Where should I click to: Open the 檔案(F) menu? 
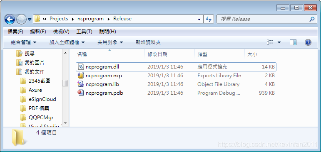click(15, 32)
